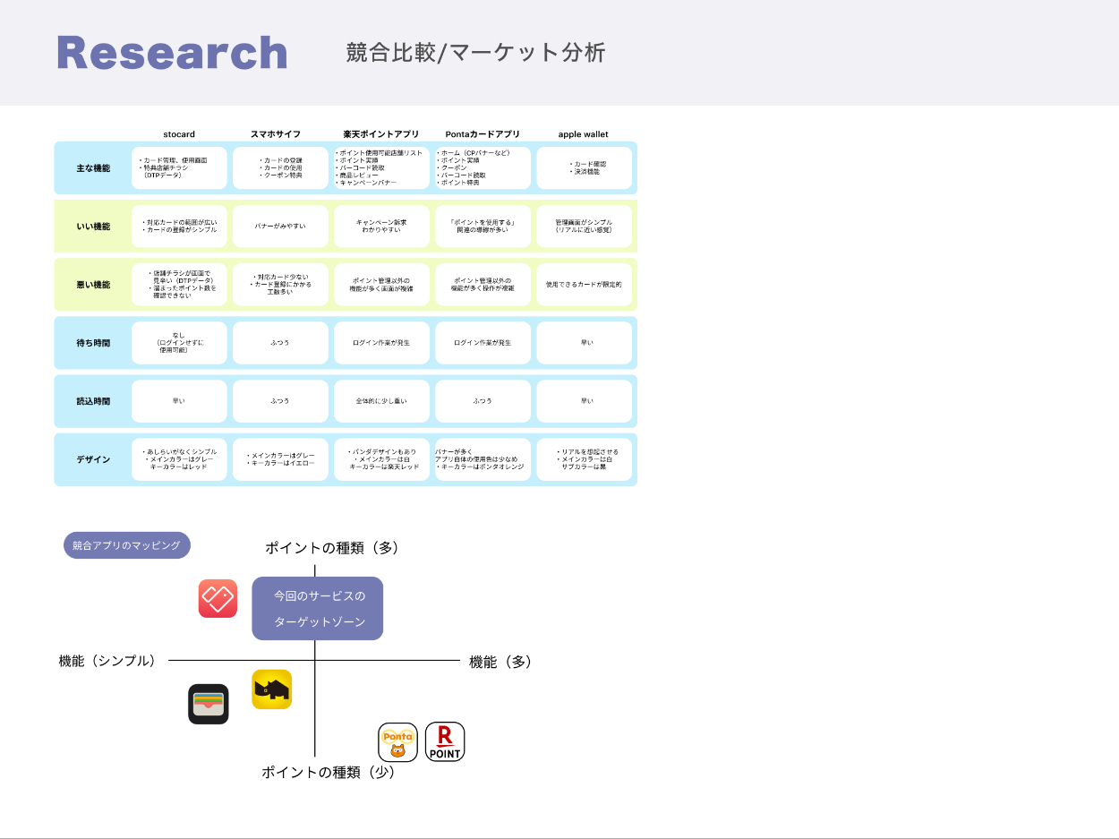The width and height of the screenshot is (1119, 839).
Task: Click the 全体的に少し重い cell
Action: tap(381, 401)
